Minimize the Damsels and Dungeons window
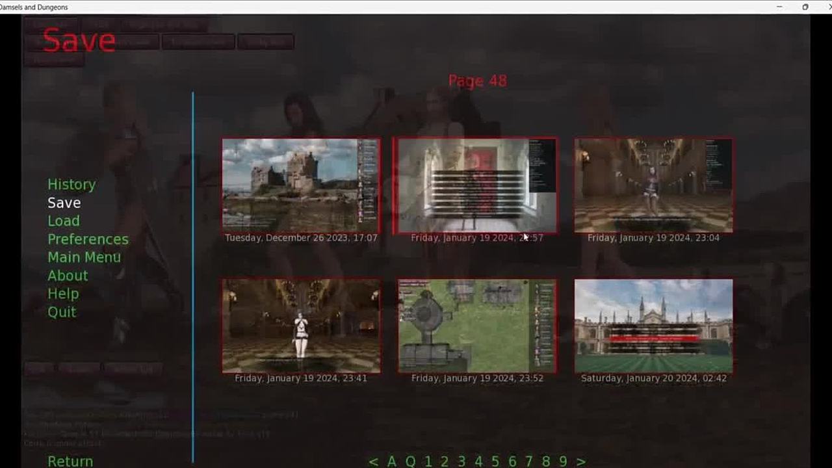The height and width of the screenshot is (468, 832). (x=779, y=6)
